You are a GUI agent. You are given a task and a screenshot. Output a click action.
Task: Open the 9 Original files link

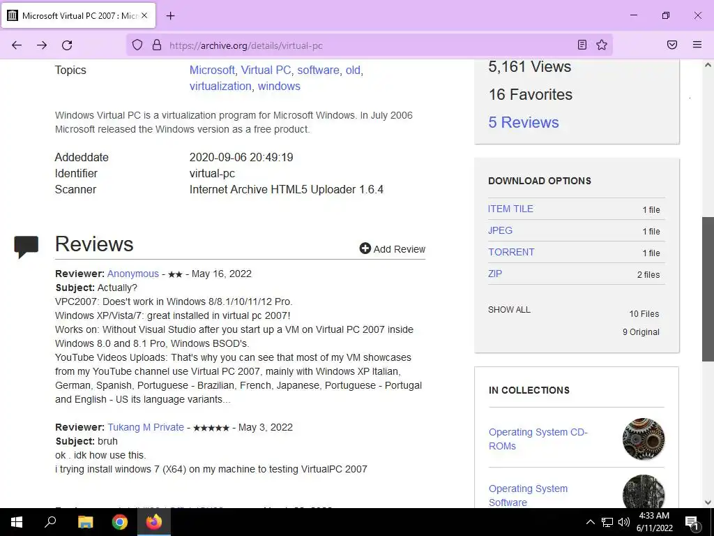pos(641,332)
